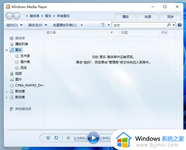The image size is (186, 150).
Task: Click 媒体库 in the breadcrumb path
Action: point(34,16)
